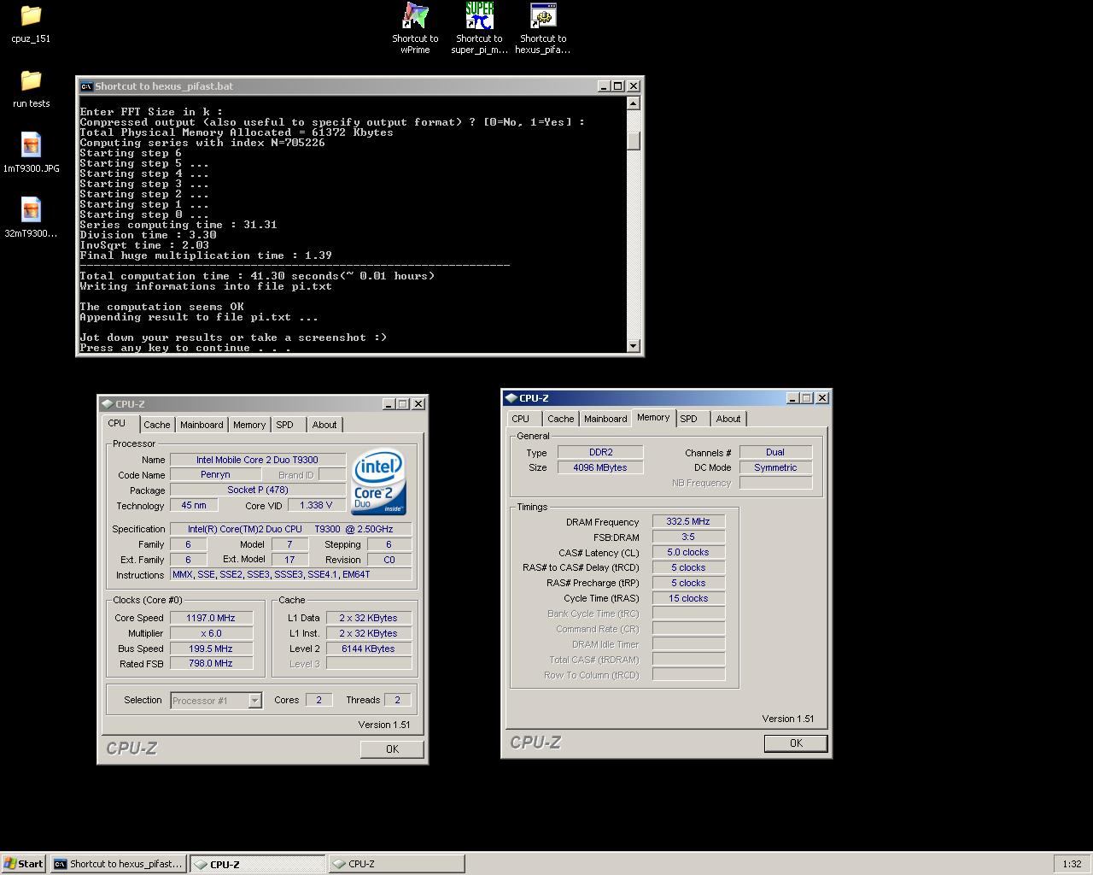Open Cache tab in left CPU-Z window

click(x=156, y=425)
